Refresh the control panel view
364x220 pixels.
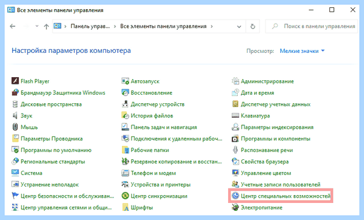pyautogui.click(x=252, y=26)
